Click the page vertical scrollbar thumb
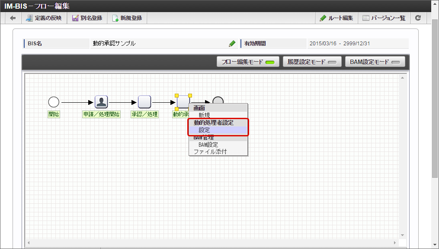The height and width of the screenshot is (249, 439). [x=435, y=99]
